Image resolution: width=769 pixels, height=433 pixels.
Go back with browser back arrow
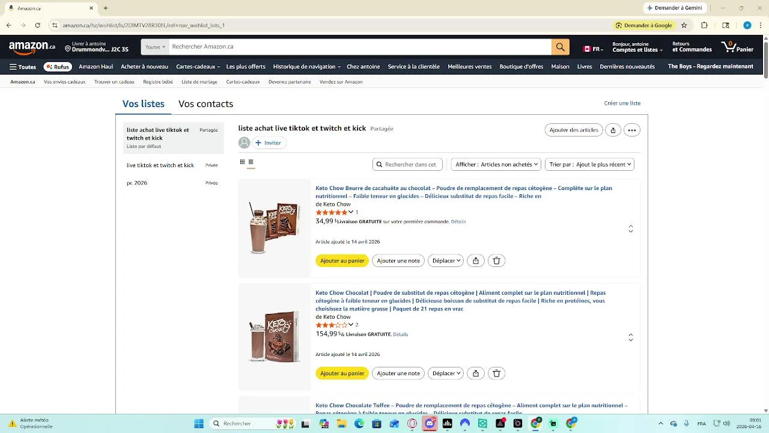(x=8, y=25)
